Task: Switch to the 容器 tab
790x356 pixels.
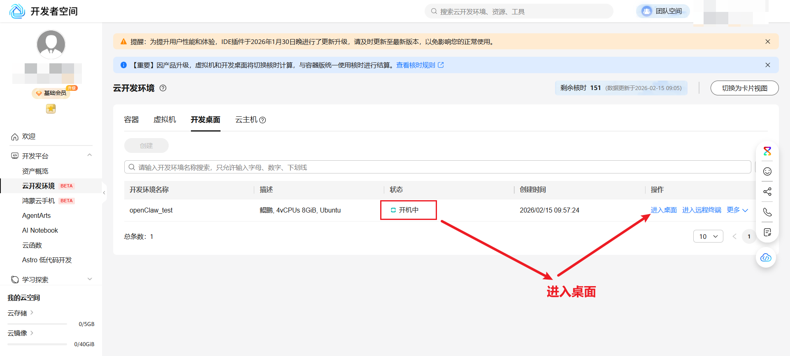Action: [x=131, y=120]
